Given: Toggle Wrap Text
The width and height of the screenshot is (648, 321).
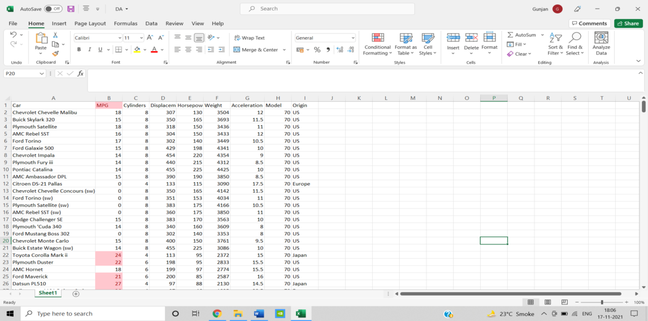Looking at the screenshot, I should coord(249,38).
